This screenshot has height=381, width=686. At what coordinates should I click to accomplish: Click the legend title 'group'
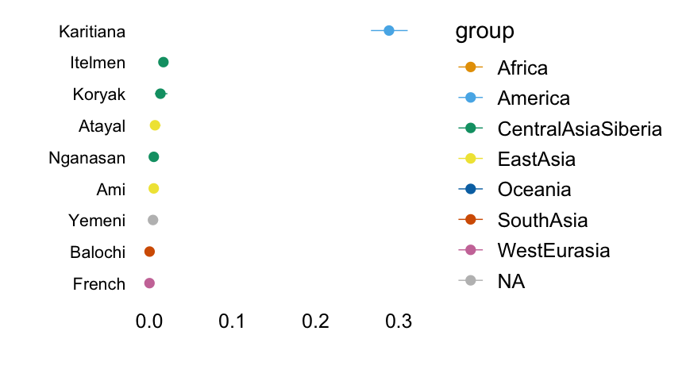484,32
